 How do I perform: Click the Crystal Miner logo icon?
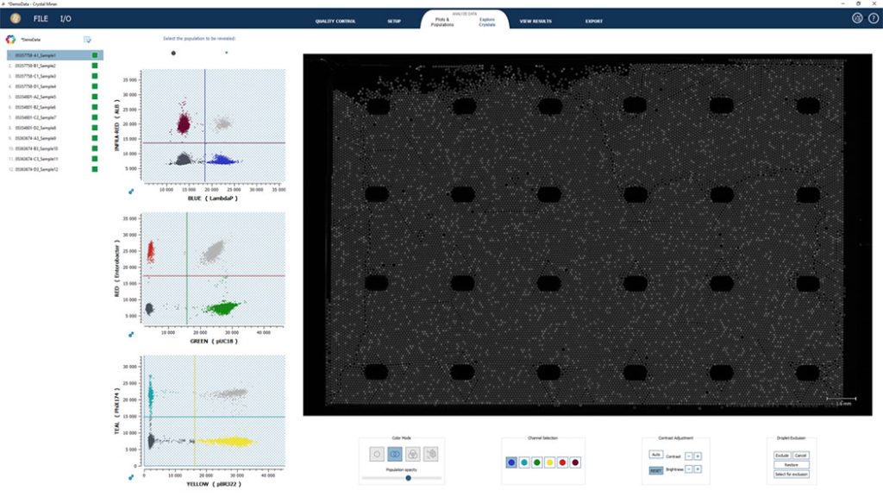14,18
